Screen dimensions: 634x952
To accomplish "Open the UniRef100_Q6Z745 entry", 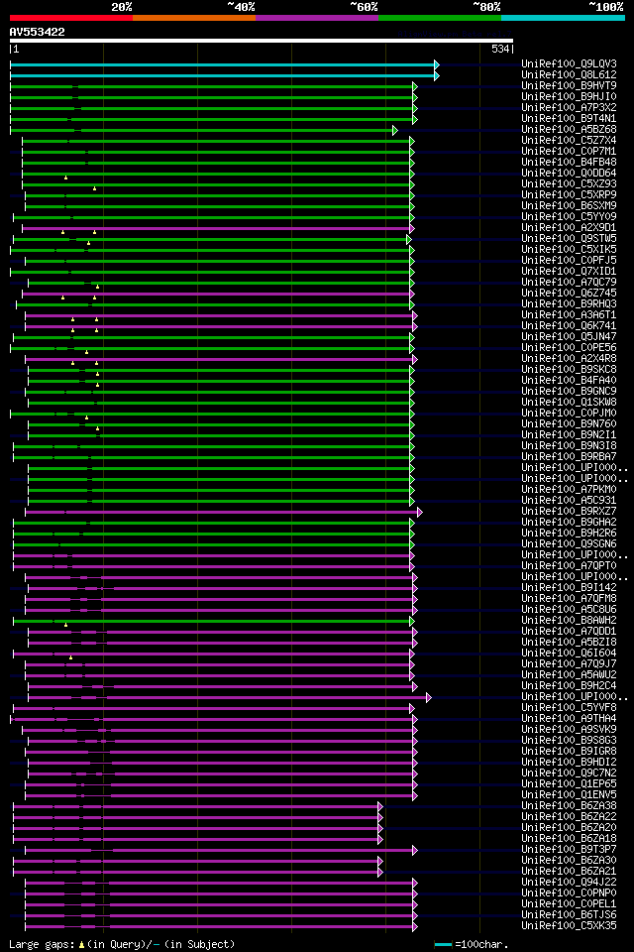I will point(569,294).
